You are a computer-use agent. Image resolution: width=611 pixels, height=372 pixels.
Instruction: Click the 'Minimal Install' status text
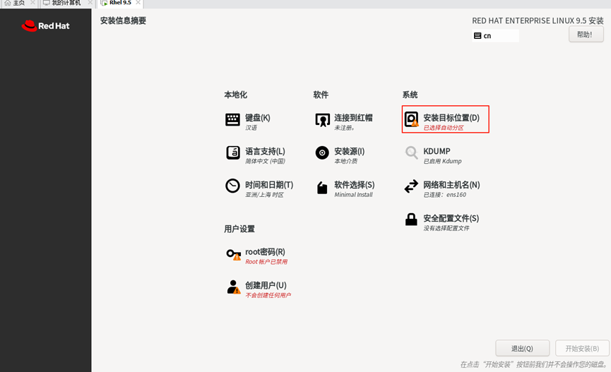click(353, 195)
